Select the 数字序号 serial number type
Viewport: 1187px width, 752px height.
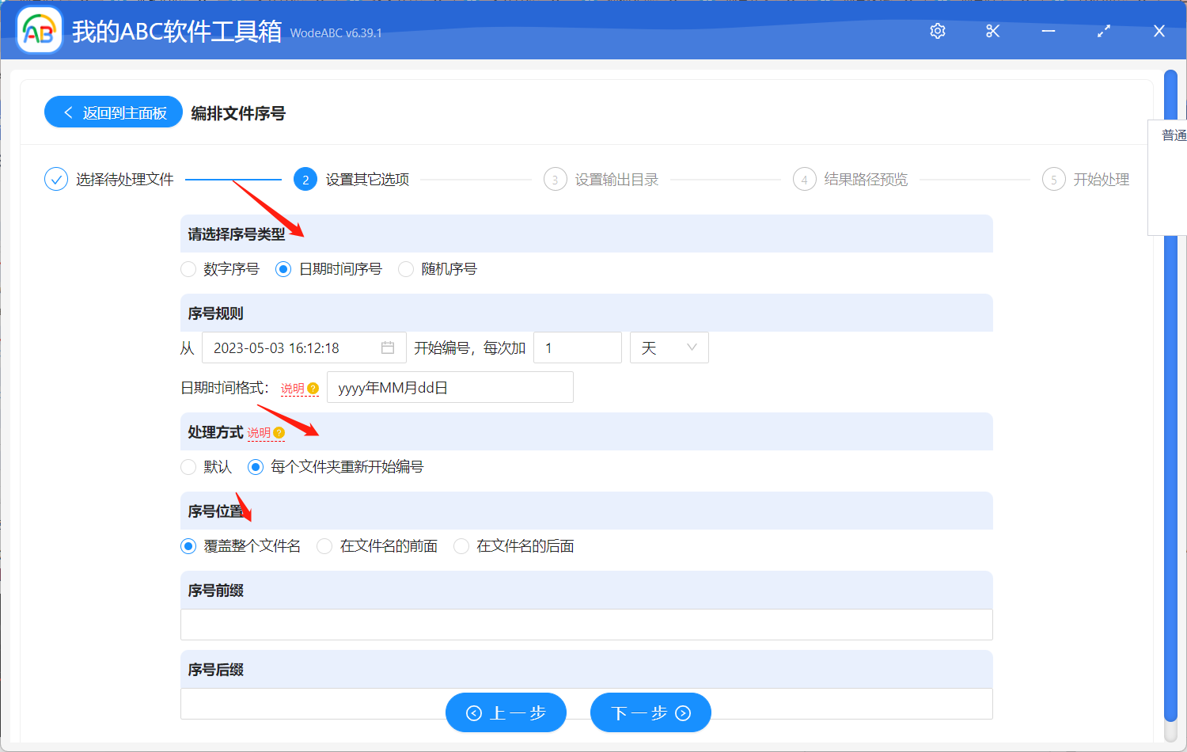pos(188,269)
